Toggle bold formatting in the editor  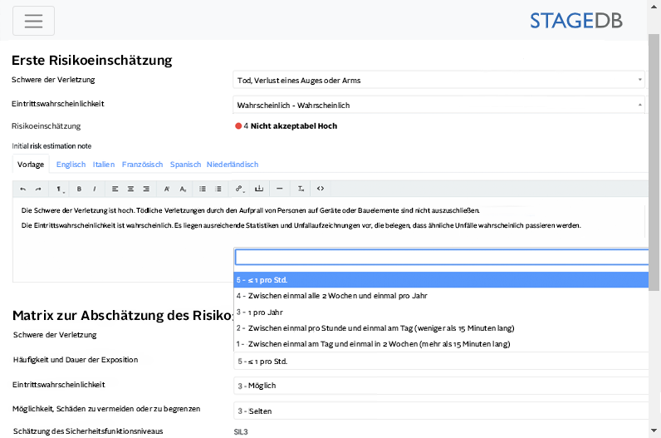[79, 189]
